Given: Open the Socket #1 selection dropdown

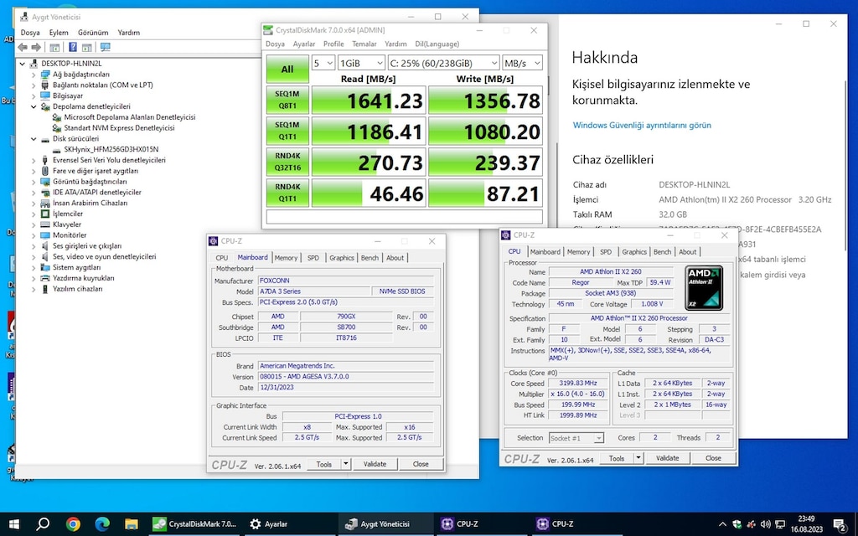Looking at the screenshot, I should (x=576, y=438).
